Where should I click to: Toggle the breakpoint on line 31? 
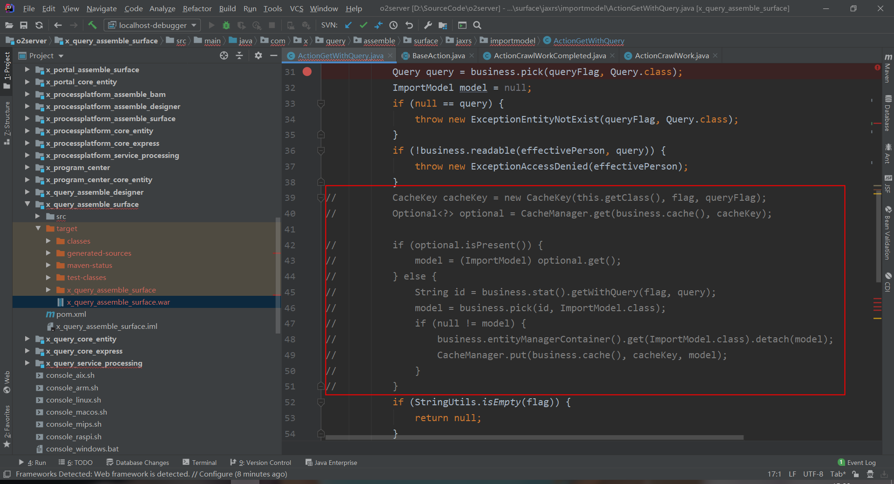pyautogui.click(x=307, y=72)
